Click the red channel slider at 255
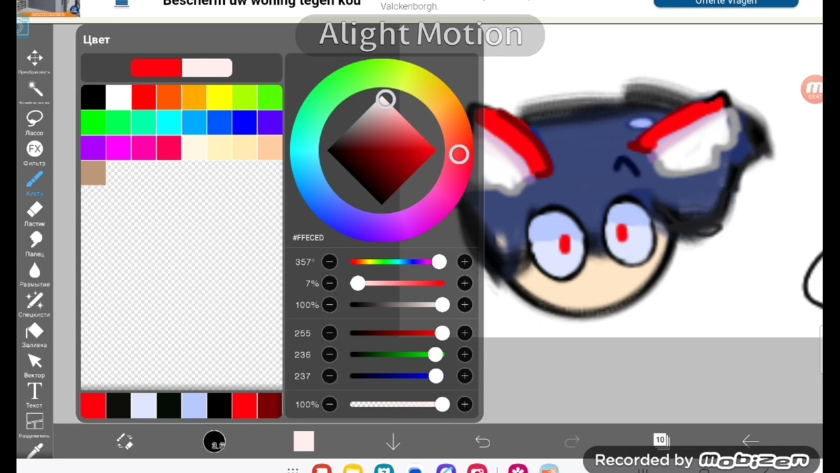The image size is (840, 473). [442, 333]
